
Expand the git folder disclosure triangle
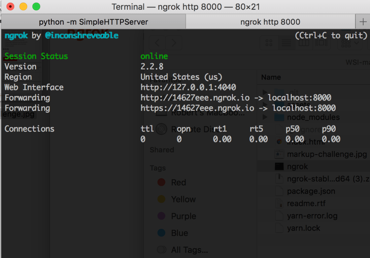(265, 92)
